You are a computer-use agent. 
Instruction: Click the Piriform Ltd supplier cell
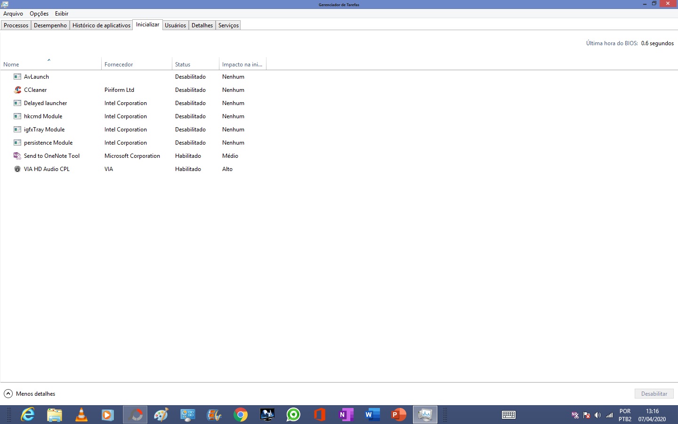tap(119, 90)
